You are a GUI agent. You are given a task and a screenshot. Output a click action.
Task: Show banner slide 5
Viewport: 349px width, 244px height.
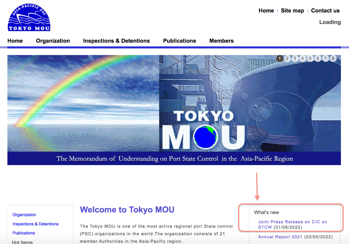point(310,58)
